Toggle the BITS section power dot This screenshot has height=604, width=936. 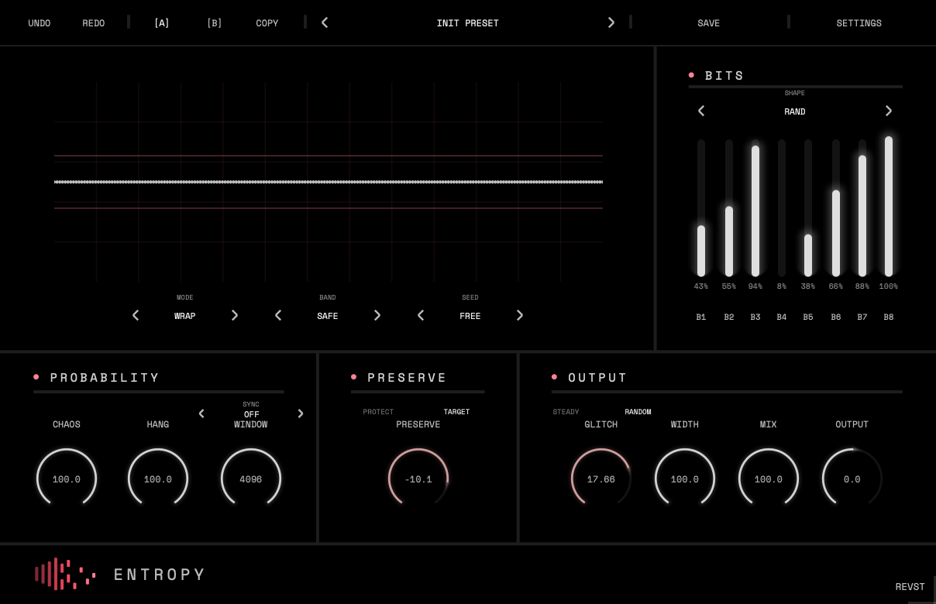click(691, 75)
